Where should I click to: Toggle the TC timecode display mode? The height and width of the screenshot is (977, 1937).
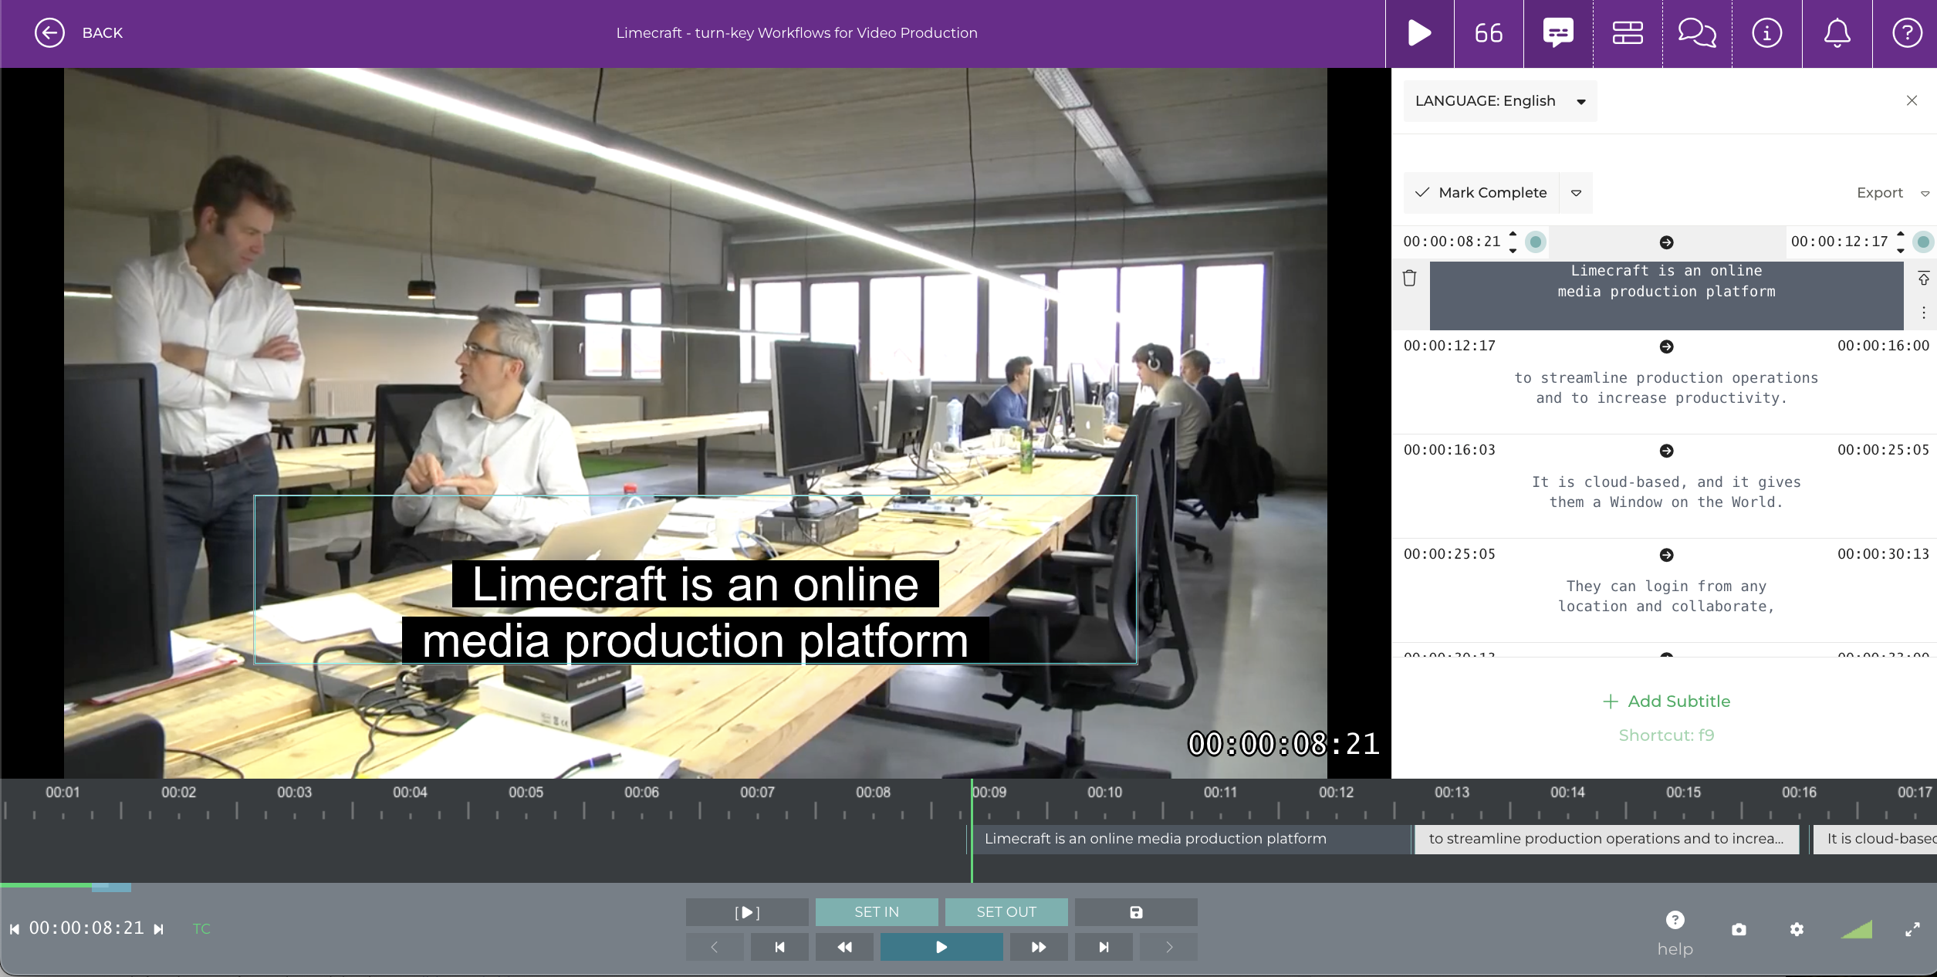coord(201,928)
